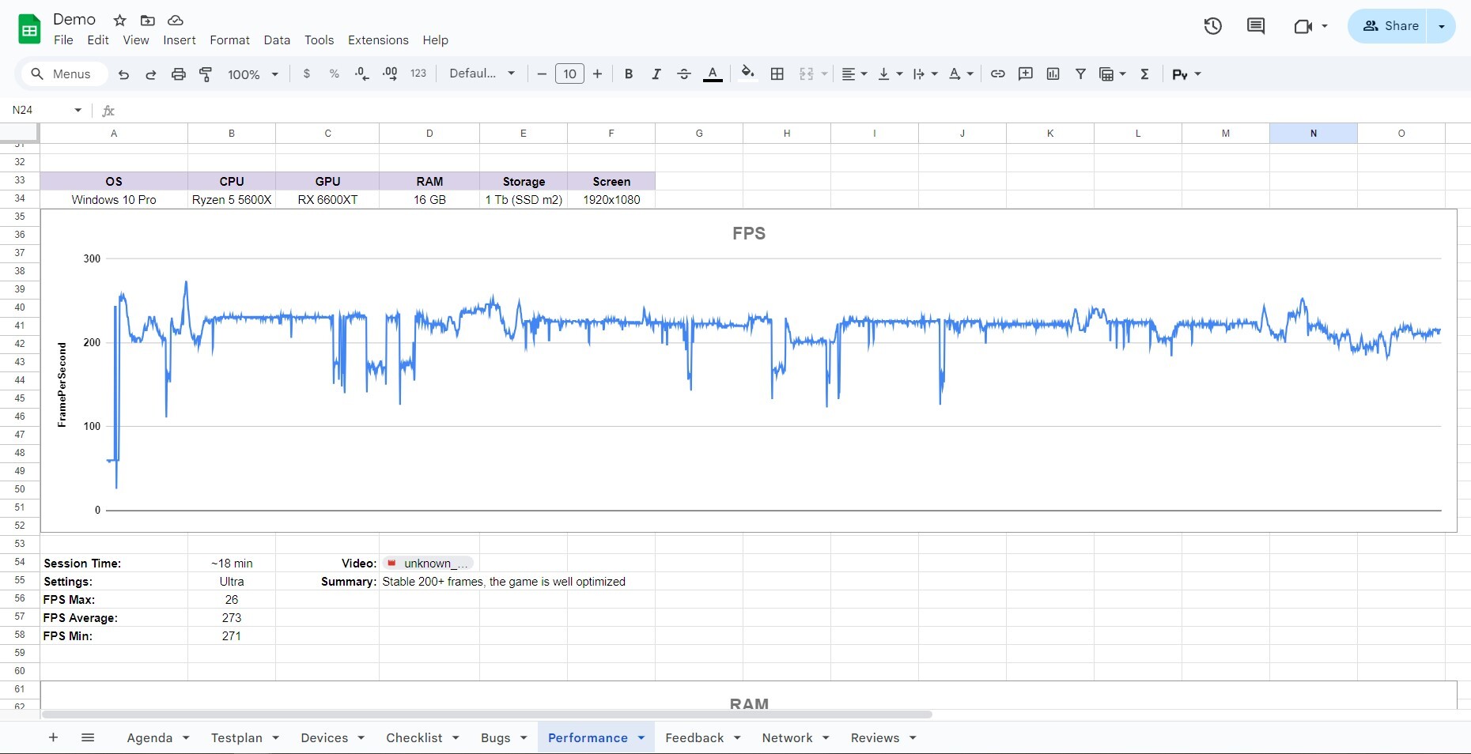Switch to the Bugs sheet tab
This screenshot has width=1471, height=754.
pyautogui.click(x=495, y=737)
